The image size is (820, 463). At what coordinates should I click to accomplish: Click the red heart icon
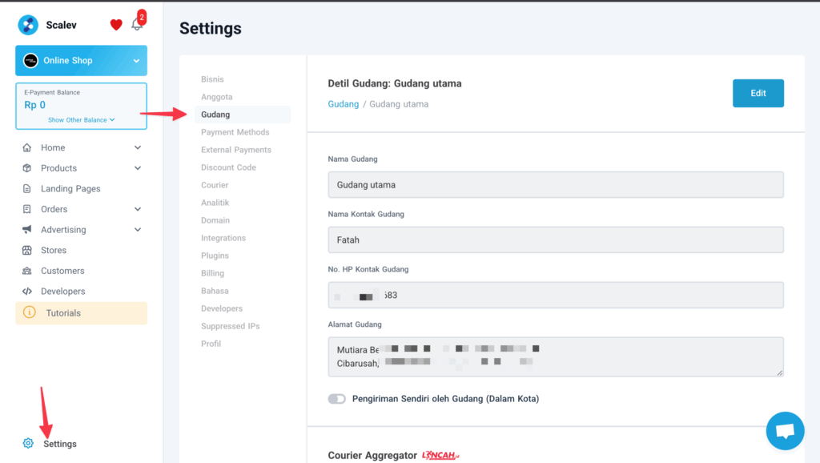coord(116,25)
